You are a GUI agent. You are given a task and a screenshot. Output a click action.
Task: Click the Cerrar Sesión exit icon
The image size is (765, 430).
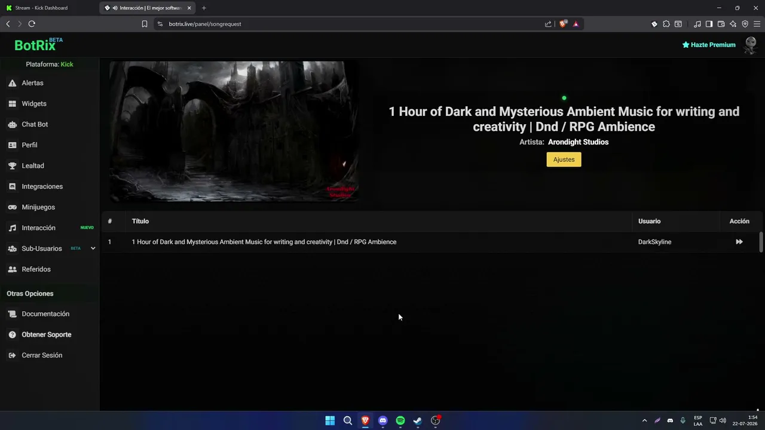[x=12, y=355]
